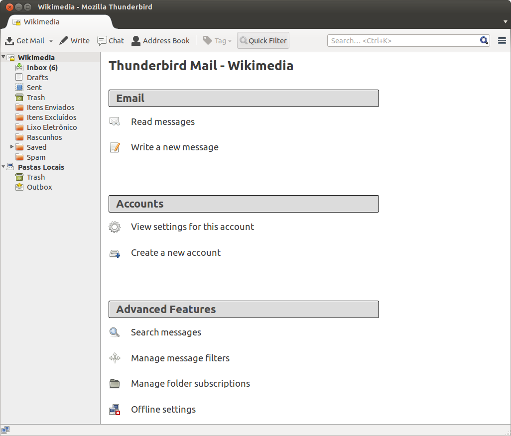Click the Inbox folder icon
Screen dimensions: 511x436
pyautogui.click(x=19, y=67)
